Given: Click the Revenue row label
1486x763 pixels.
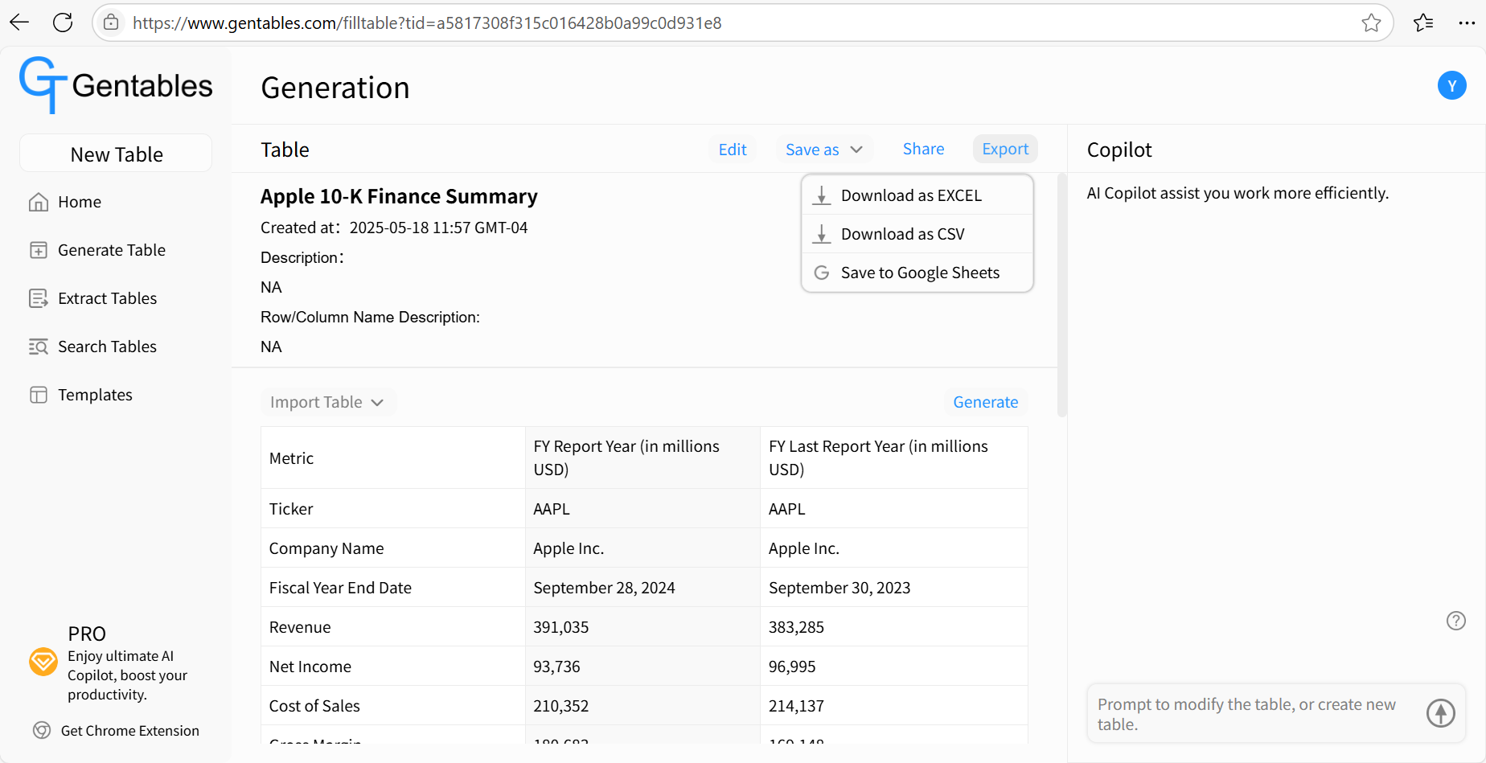Looking at the screenshot, I should tap(300, 627).
